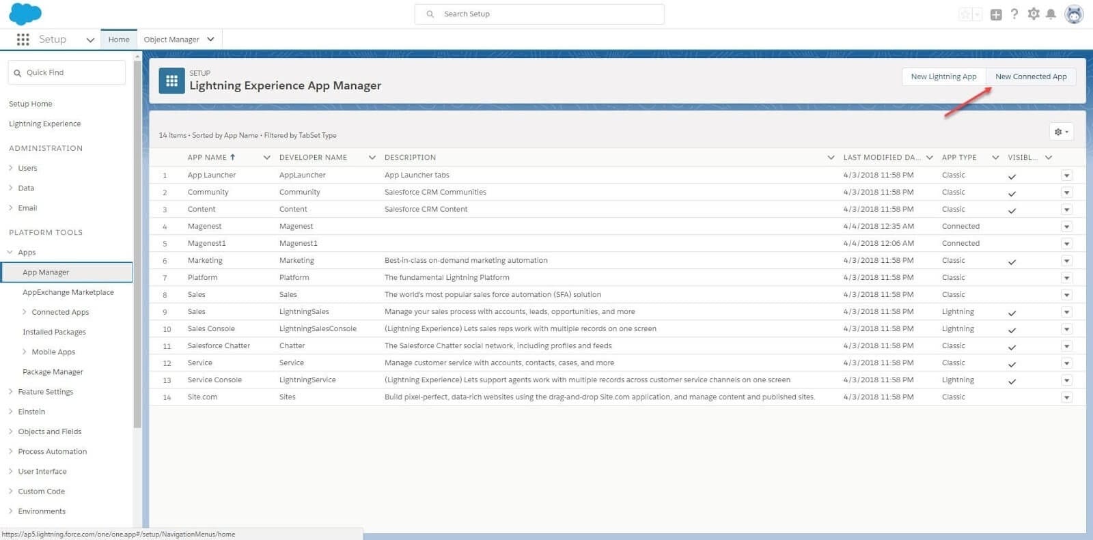Image resolution: width=1093 pixels, height=540 pixels.
Task: Open Package Manager in sidebar
Action: pyautogui.click(x=53, y=372)
